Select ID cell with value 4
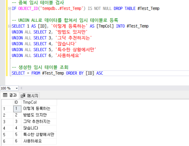This screenshot has height=146, width=189. pos(17,128)
